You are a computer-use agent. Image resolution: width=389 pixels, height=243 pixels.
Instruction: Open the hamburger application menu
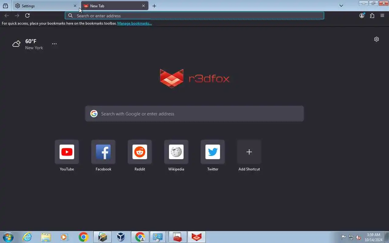point(382,15)
